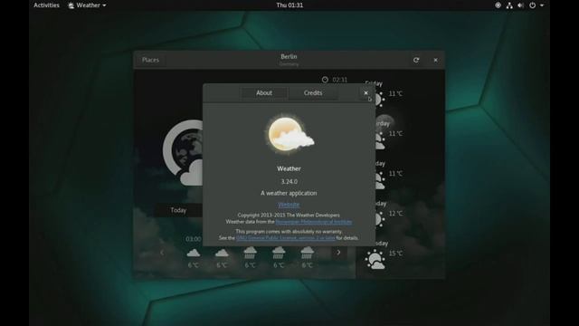Open the Thu 01:31 clock menu
579x326 pixels.
tap(289, 5)
